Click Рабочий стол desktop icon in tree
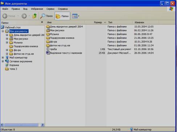Viewport: 177px width, 132px height. [3, 27]
